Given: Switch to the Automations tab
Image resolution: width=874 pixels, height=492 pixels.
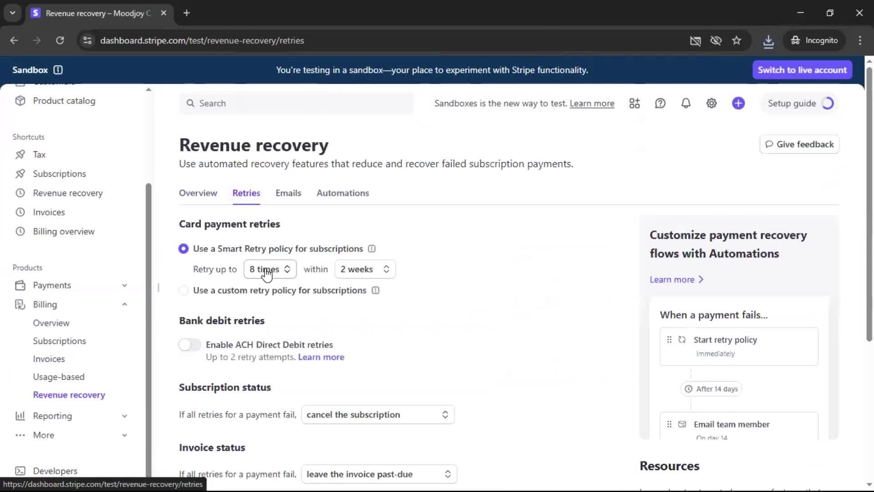Looking at the screenshot, I should pyautogui.click(x=342, y=193).
